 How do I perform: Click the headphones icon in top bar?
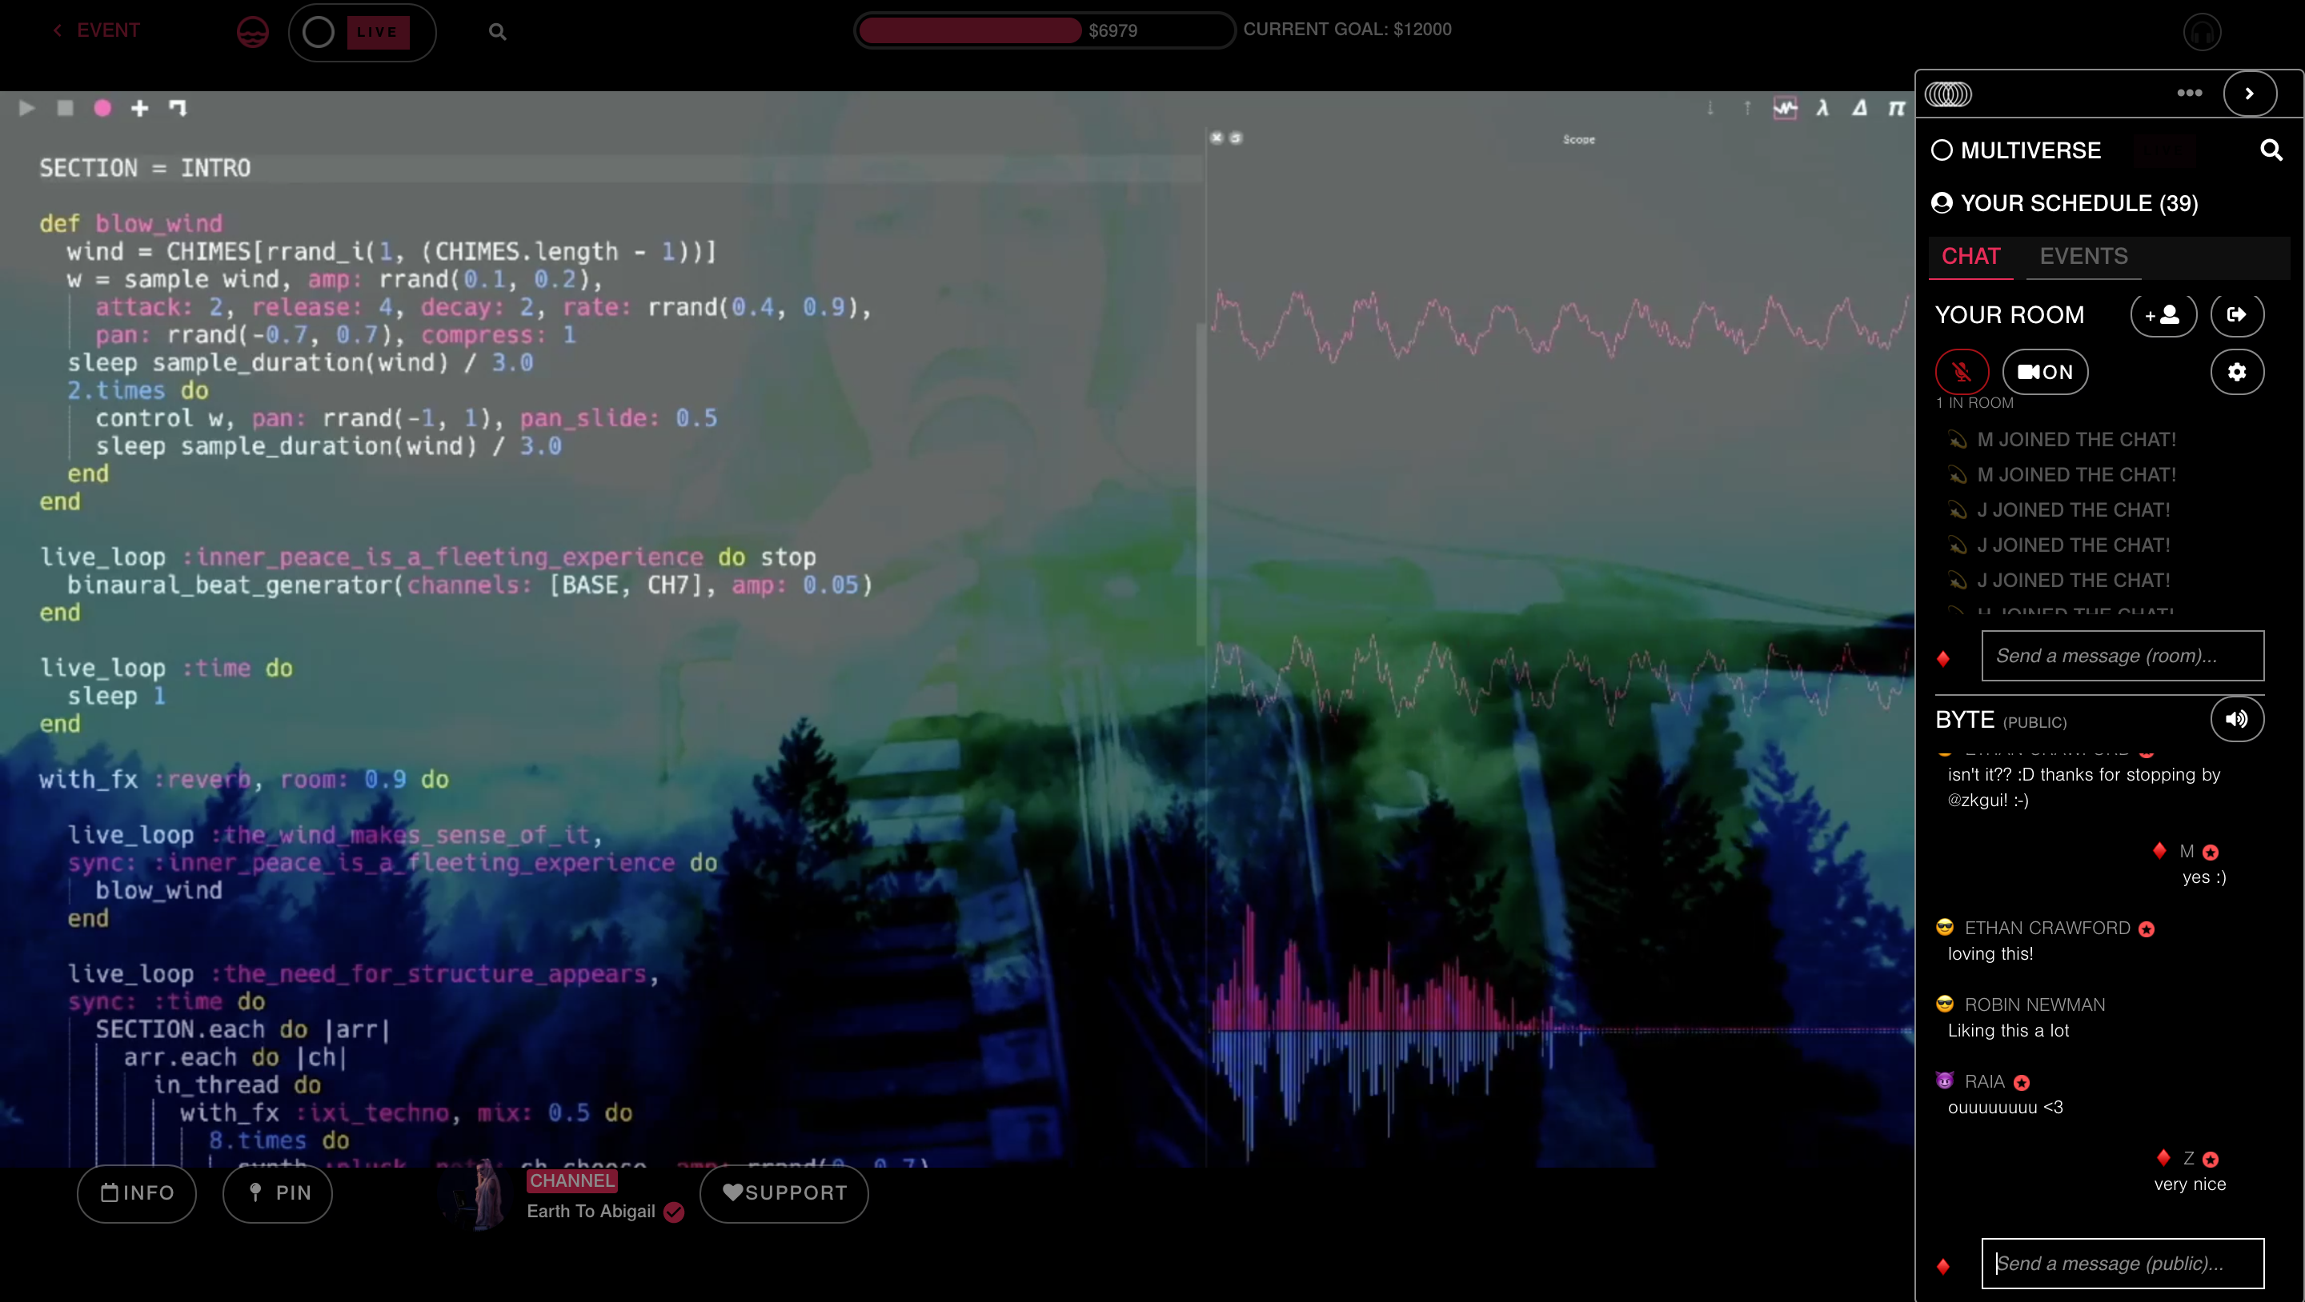pos(2201,33)
